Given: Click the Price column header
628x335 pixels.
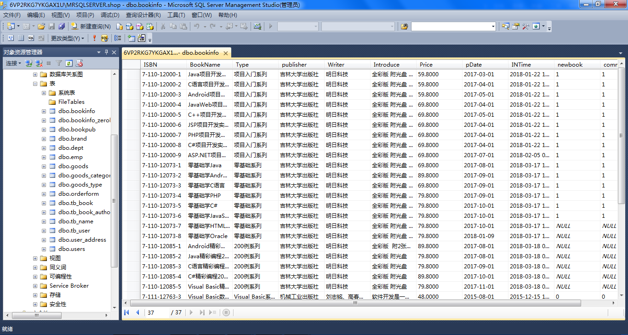Looking at the screenshot, I should coord(439,65).
